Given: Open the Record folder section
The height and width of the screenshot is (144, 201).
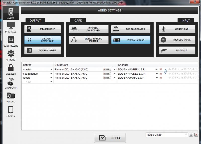Looking at the screenshot, I should click(x=11, y=97).
